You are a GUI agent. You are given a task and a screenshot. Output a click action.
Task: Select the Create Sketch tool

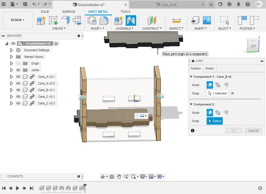click(53, 20)
